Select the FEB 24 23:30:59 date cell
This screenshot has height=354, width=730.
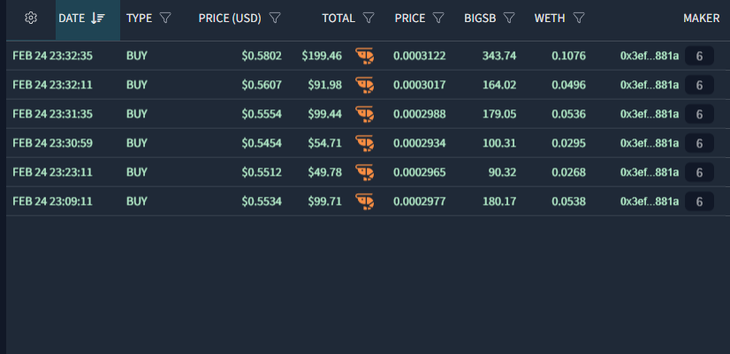pos(53,143)
